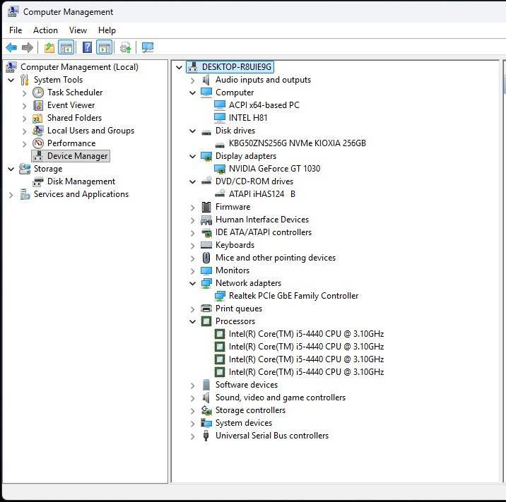Click the Back arrow toolbar icon

11,47
